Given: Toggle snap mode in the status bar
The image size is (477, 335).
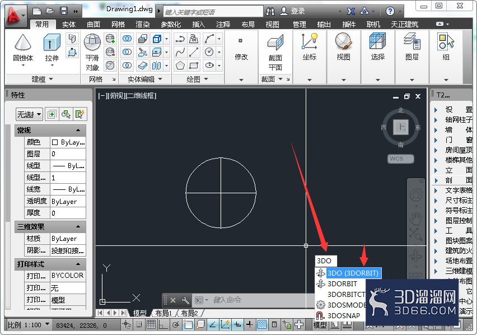Looking at the screenshot, I should (139, 325).
